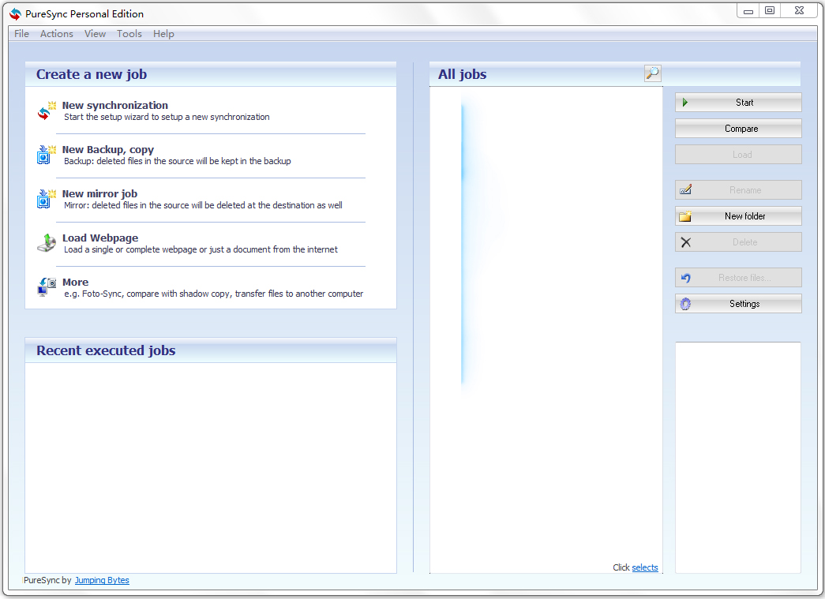Click the pencil icon on Rename button
The height and width of the screenshot is (599, 825).
pyautogui.click(x=685, y=190)
